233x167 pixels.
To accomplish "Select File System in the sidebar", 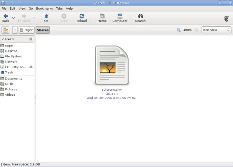I will tap(17, 56).
